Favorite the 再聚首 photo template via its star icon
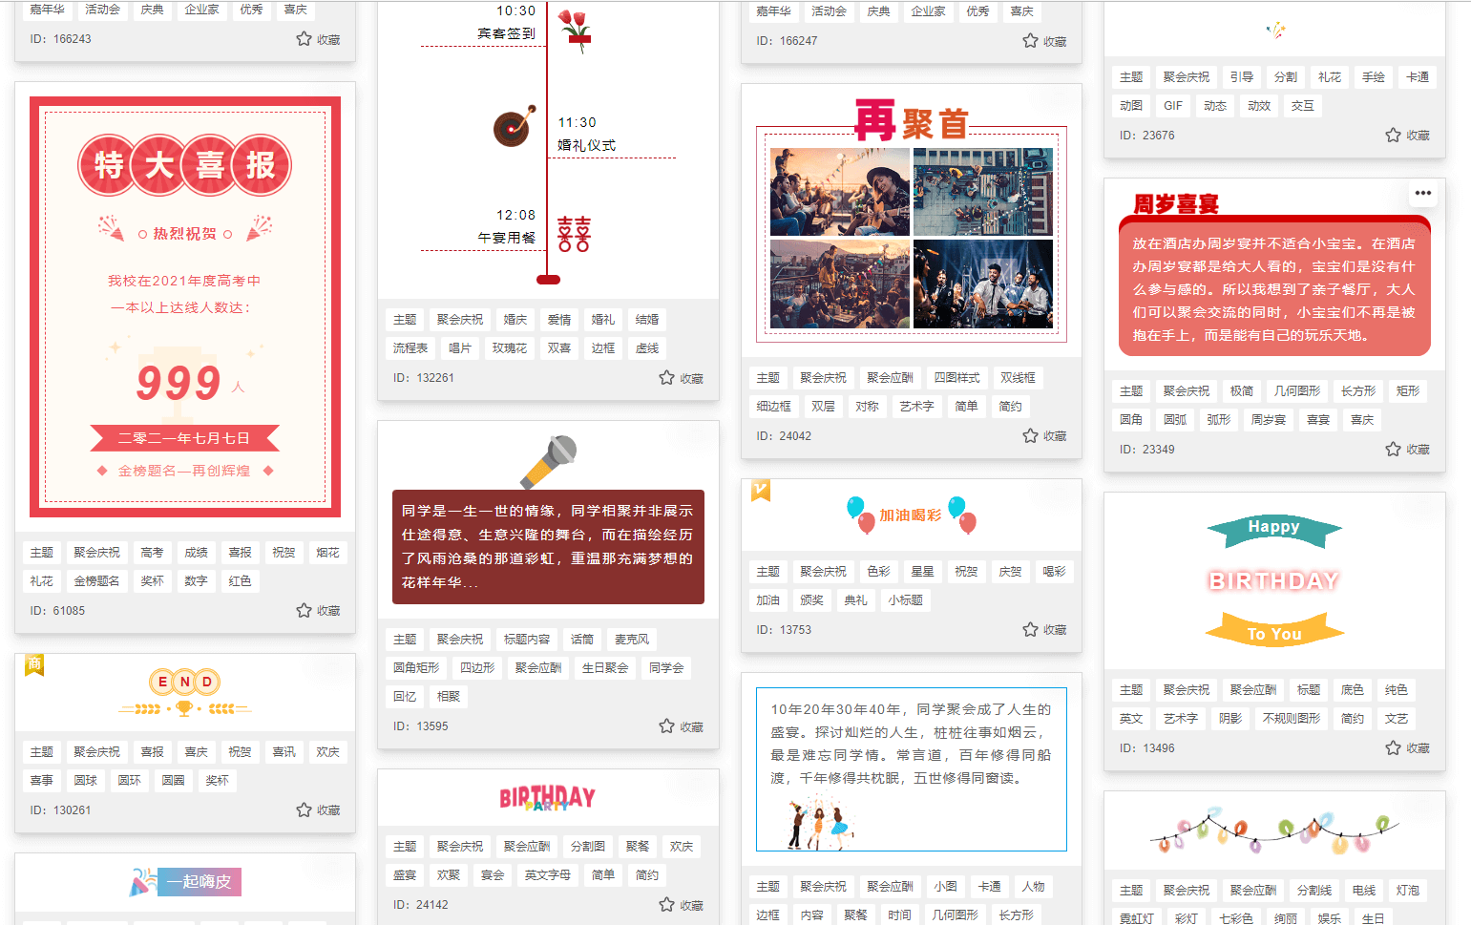Viewport: 1471px width, 925px height. point(1031,435)
